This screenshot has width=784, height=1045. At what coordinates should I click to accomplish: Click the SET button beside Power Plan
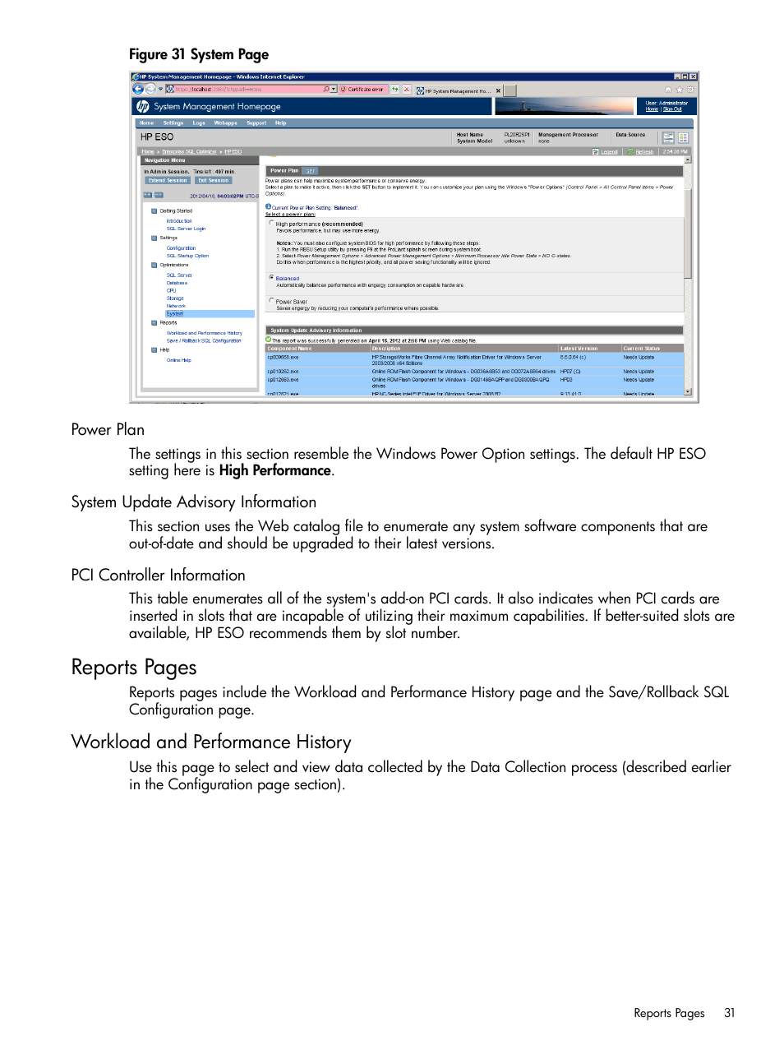pos(311,171)
